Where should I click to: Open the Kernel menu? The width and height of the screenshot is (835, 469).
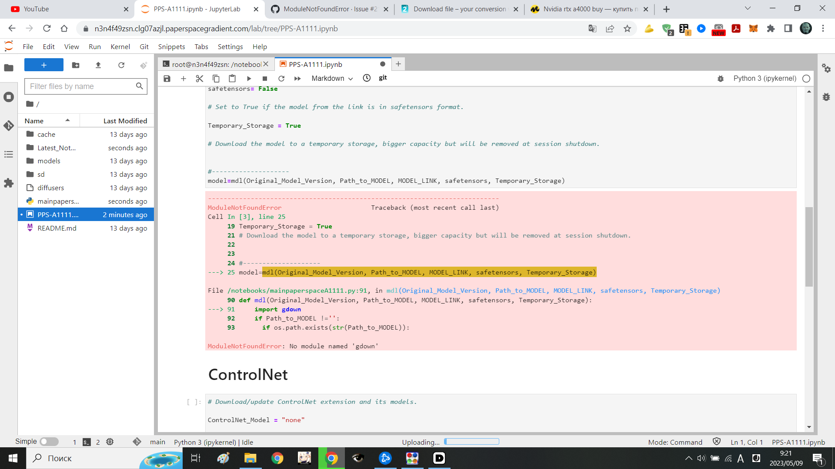click(120, 46)
